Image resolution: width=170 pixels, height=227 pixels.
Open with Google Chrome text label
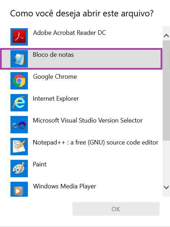click(x=55, y=77)
